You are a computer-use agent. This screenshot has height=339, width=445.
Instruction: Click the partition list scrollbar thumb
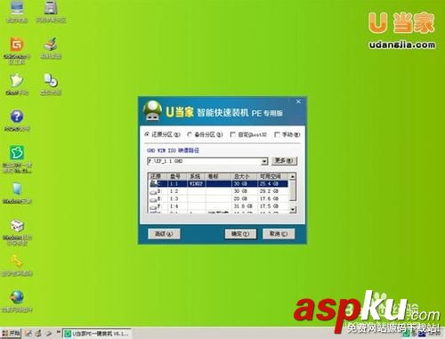(293, 190)
